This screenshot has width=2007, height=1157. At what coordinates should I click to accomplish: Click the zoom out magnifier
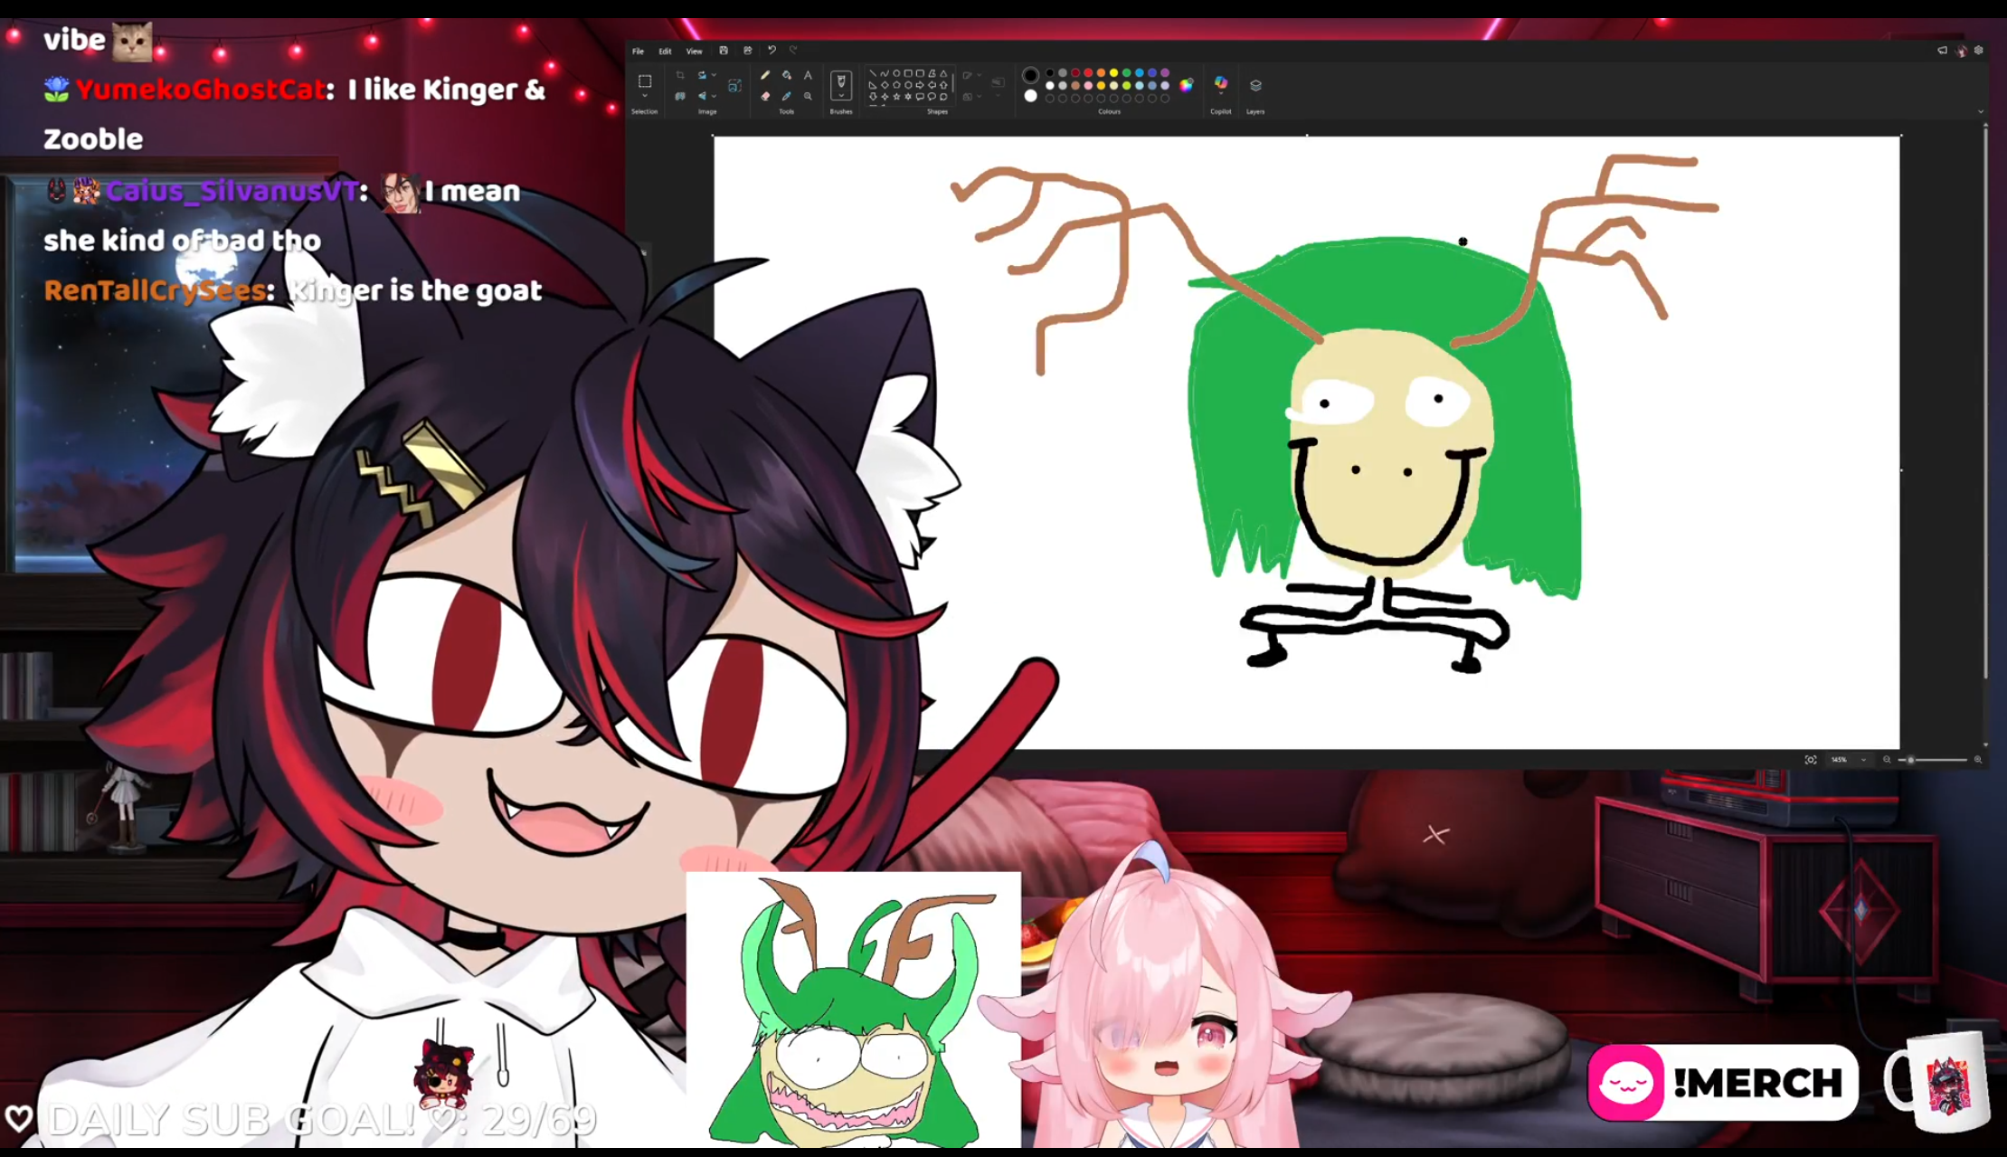click(1887, 760)
